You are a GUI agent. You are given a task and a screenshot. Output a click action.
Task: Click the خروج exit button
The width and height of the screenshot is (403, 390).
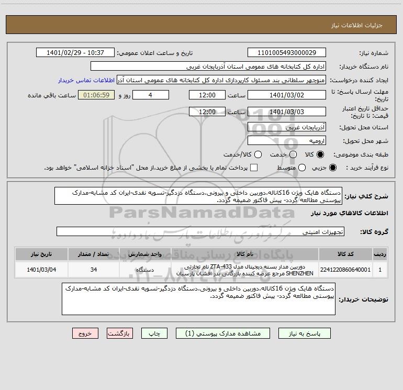(85, 333)
